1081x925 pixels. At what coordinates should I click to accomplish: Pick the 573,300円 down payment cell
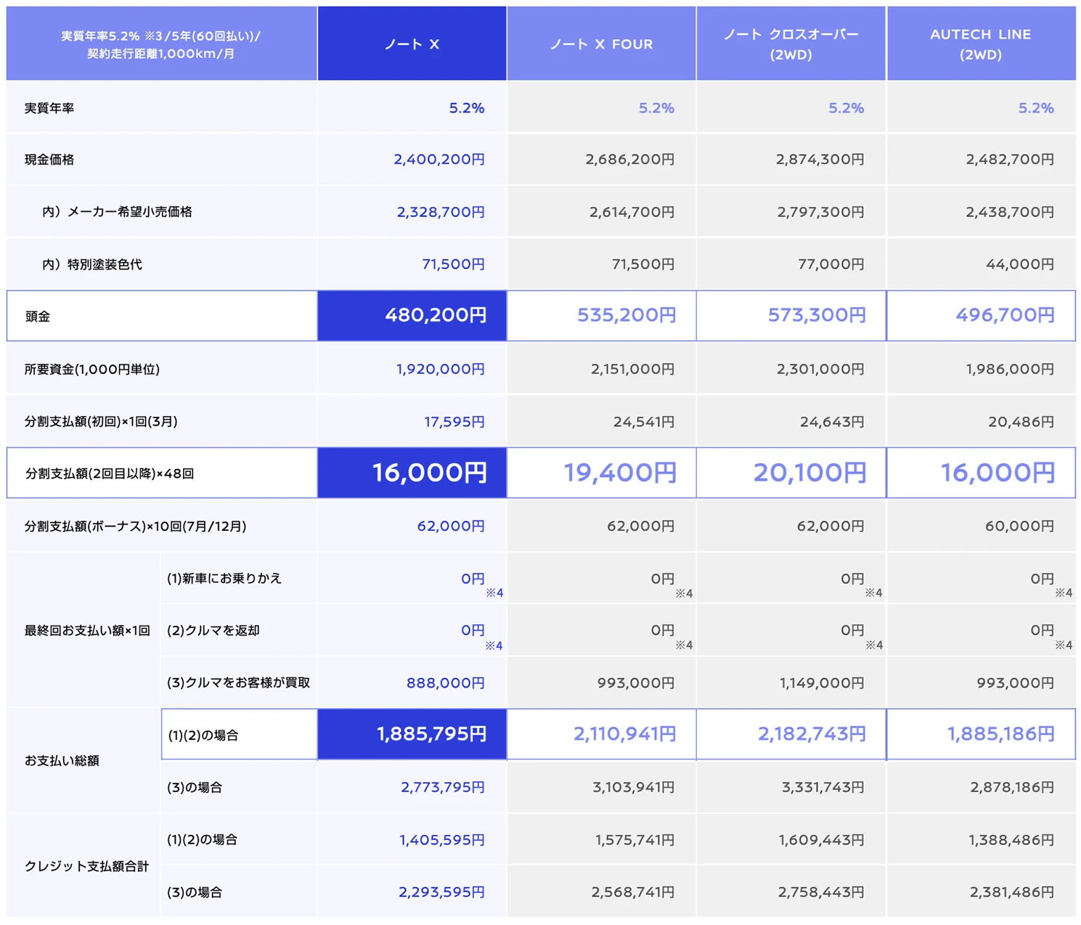(x=791, y=316)
